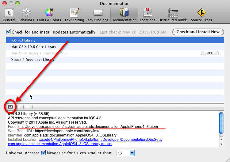This screenshot has width=230, height=162.
Task: Select Mac OS X Legacy Library row
Action: 115,53
